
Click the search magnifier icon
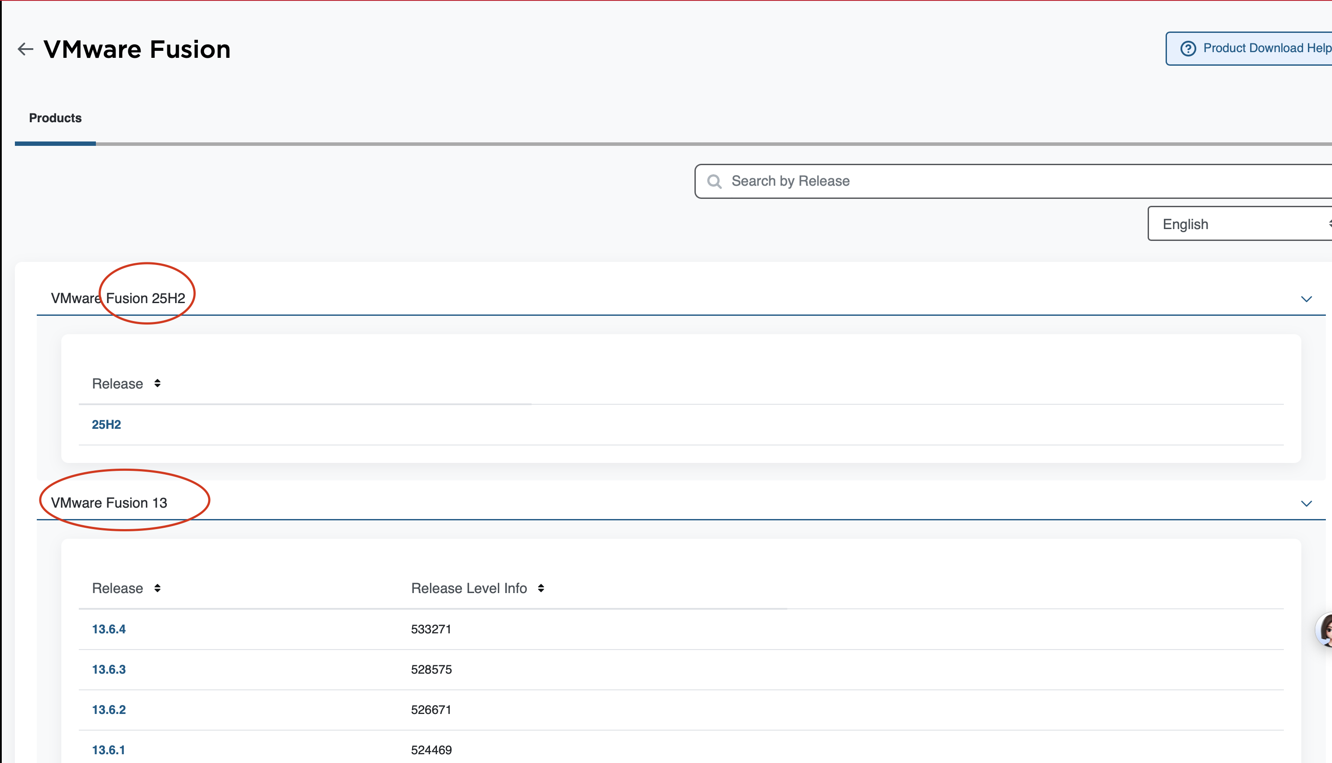click(x=715, y=181)
